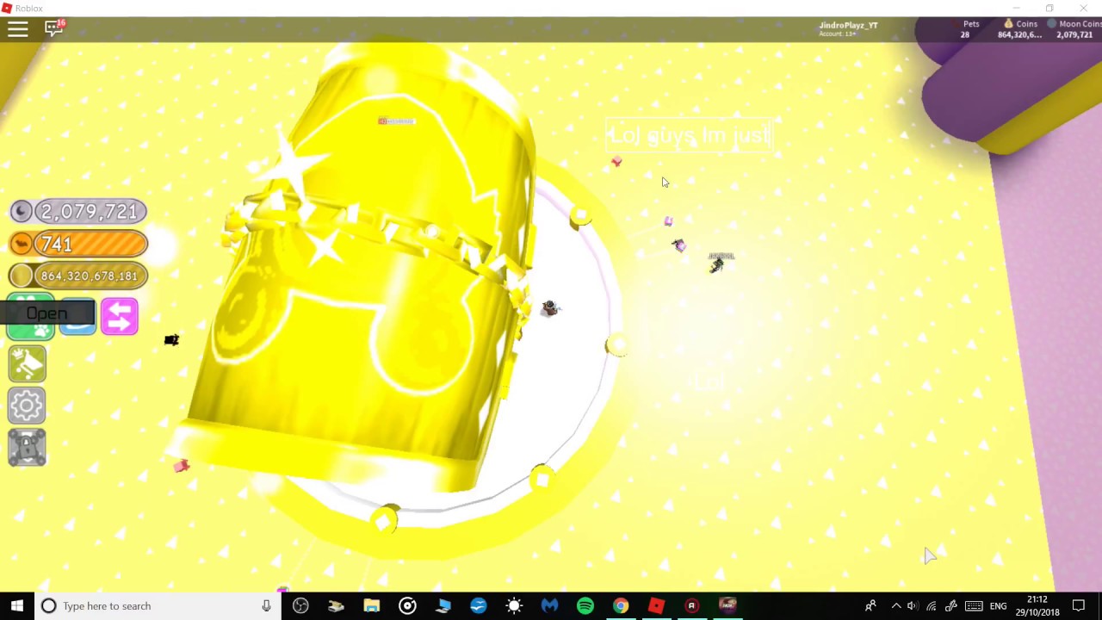Screen dimensions: 1102x620
Task: Change the ENG input language
Action: (x=998, y=606)
